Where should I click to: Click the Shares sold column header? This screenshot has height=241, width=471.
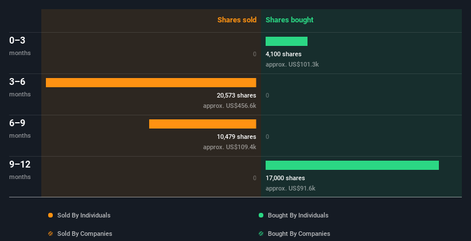(x=237, y=20)
